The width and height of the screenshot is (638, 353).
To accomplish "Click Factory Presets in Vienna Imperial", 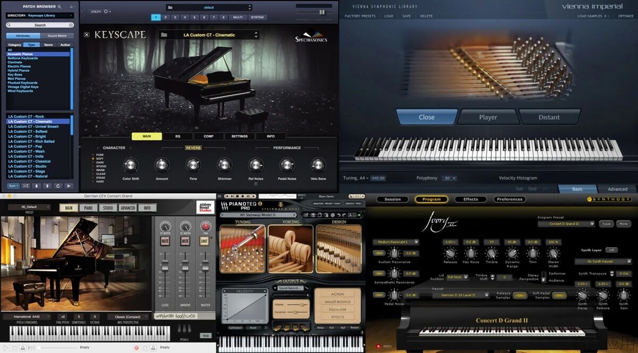I will tap(360, 16).
